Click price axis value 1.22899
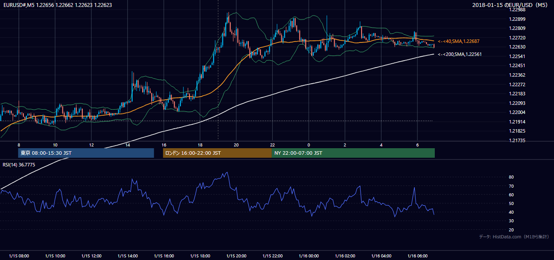The image size is (554, 260). (518, 19)
